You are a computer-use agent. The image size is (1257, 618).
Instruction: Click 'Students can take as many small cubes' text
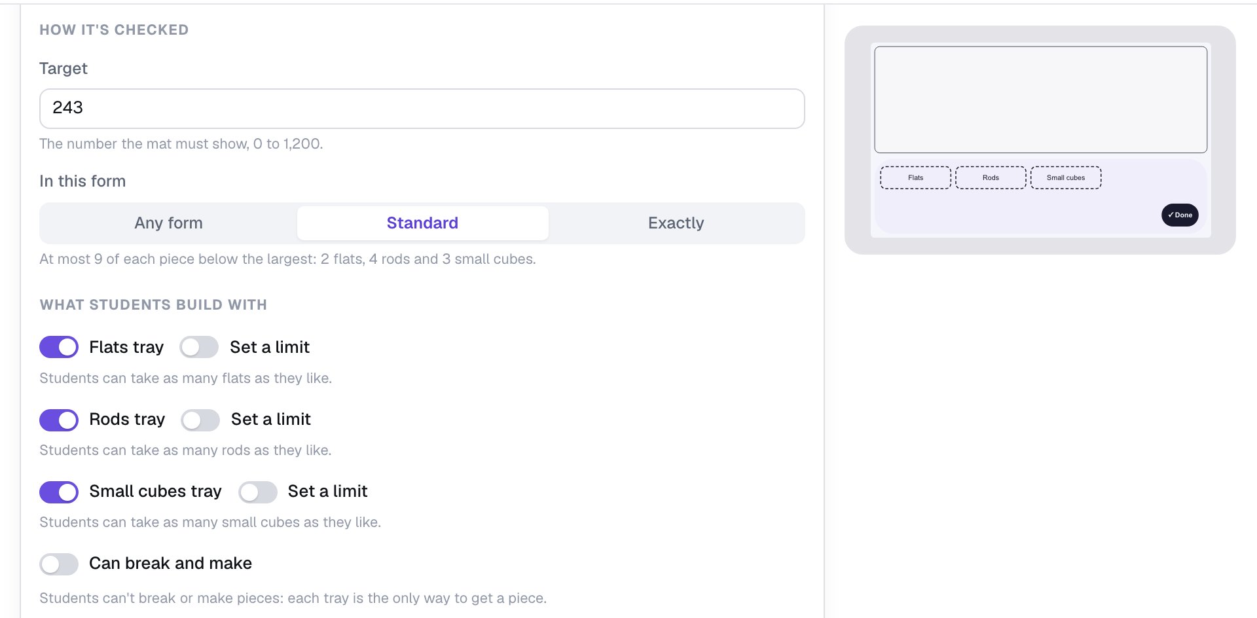pos(210,522)
